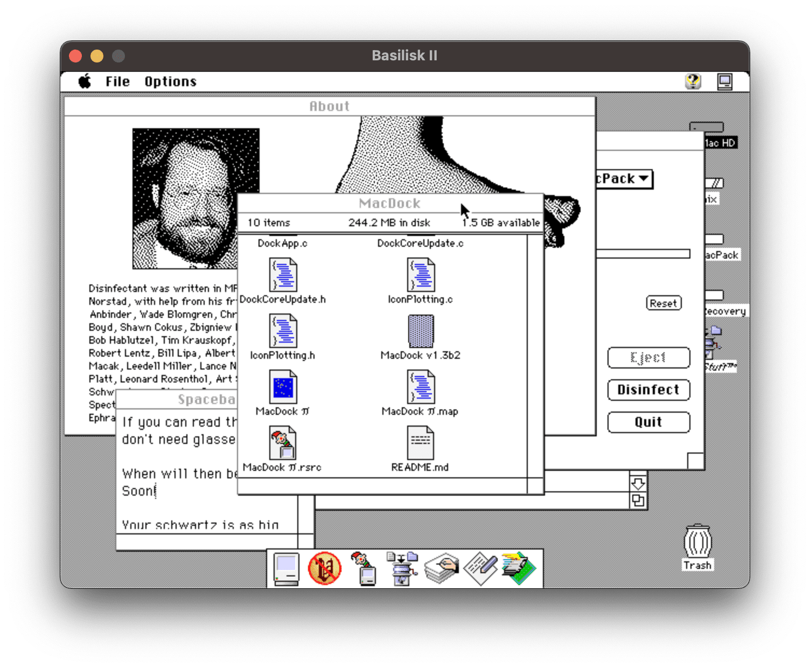Open the Options menu
Screen dimensions: 810x668
170,81
